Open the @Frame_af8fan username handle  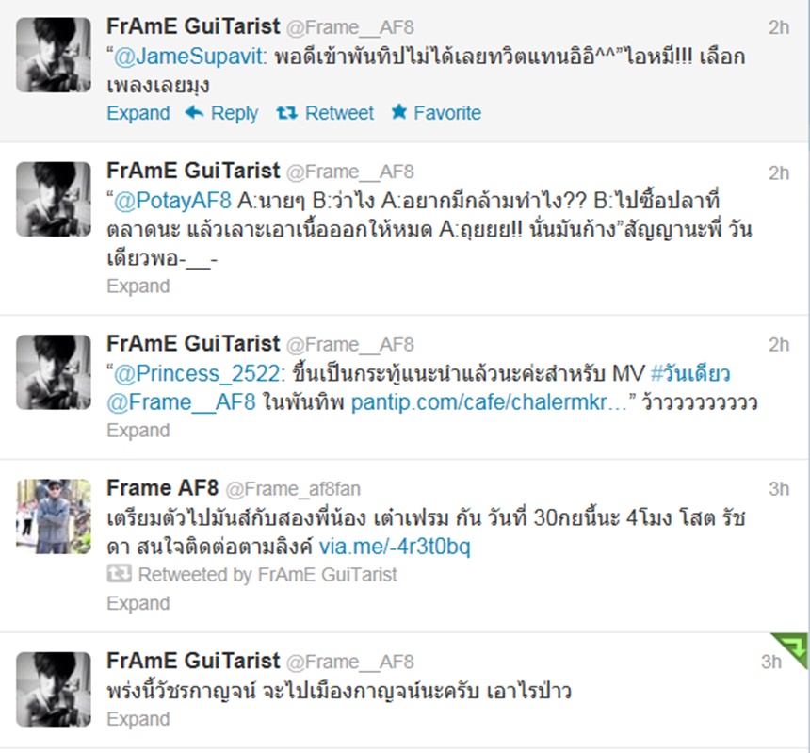pos(293,489)
